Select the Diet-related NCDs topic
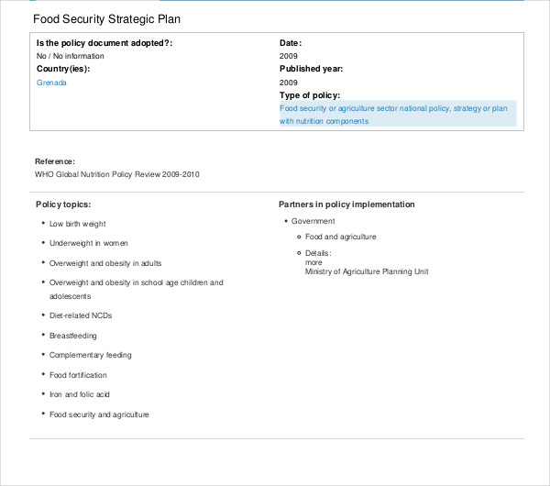Image resolution: width=550 pixels, height=486 pixels. [81, 315]
